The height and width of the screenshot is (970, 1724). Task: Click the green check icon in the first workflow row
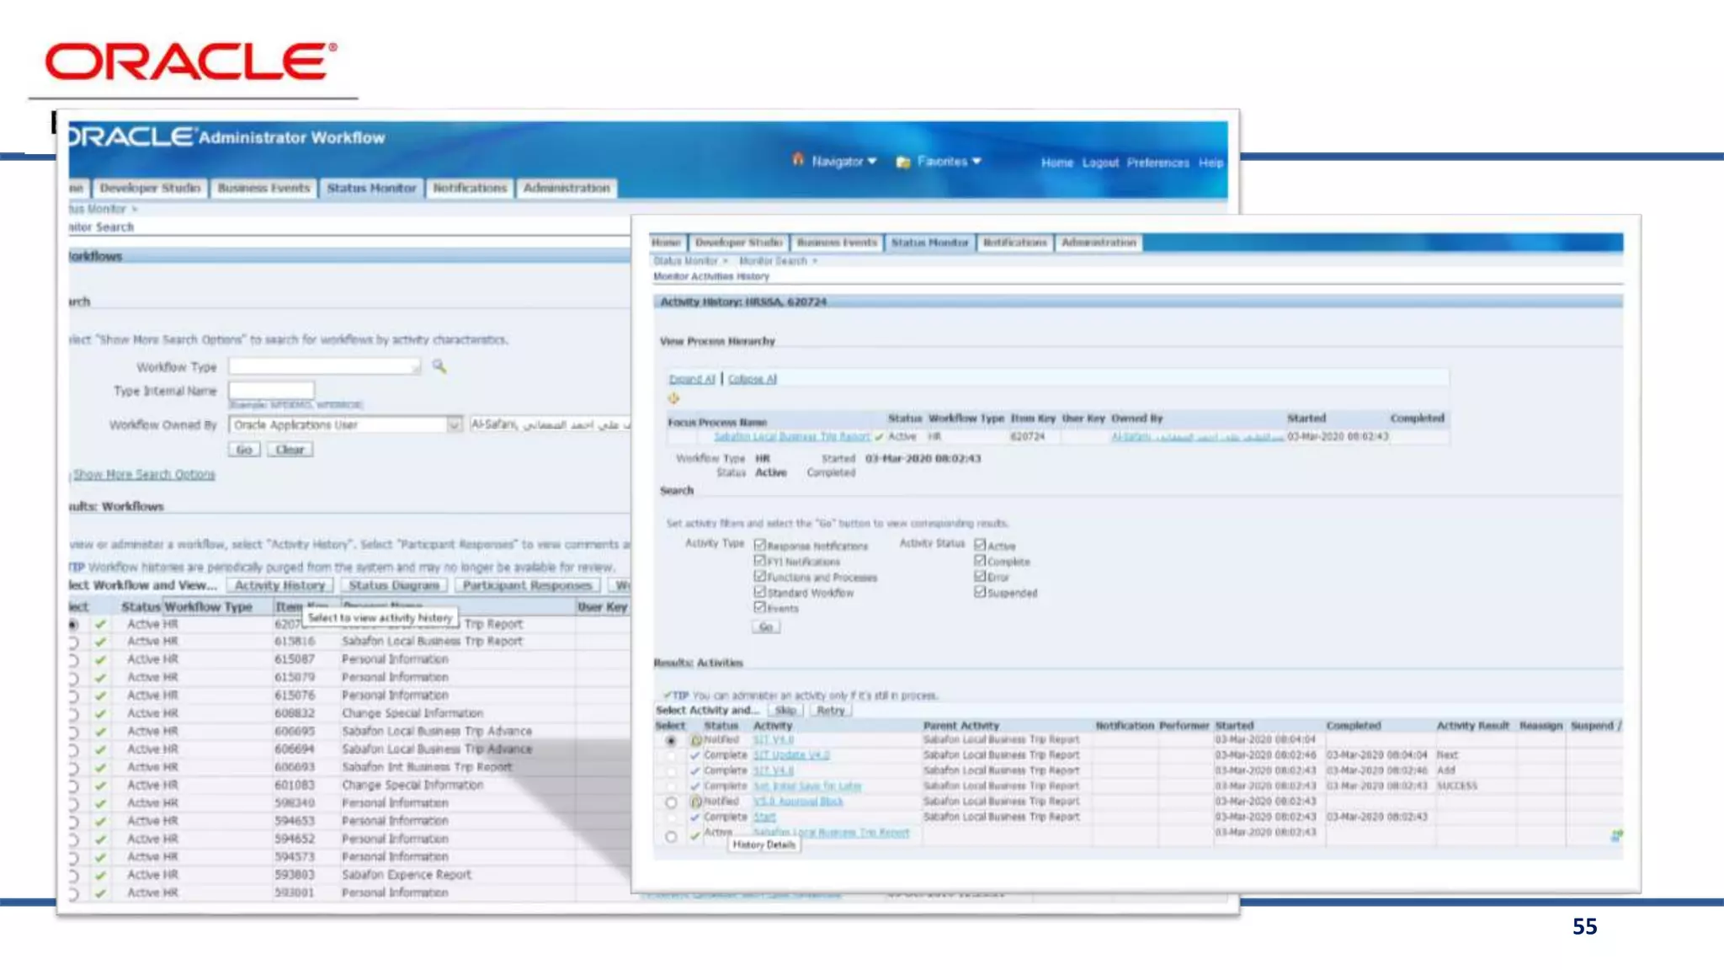tap(101, 624)
